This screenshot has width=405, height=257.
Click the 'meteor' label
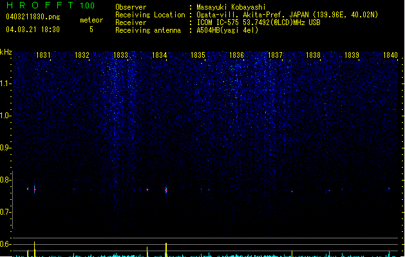[x=91, y=20]
